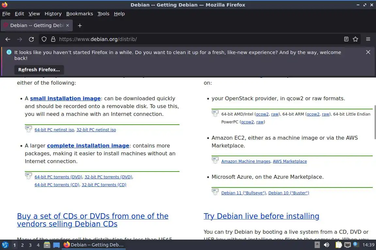Viewport: 376px width, 250px height.
Task: Focus the URL address bar
Action: 199,39
